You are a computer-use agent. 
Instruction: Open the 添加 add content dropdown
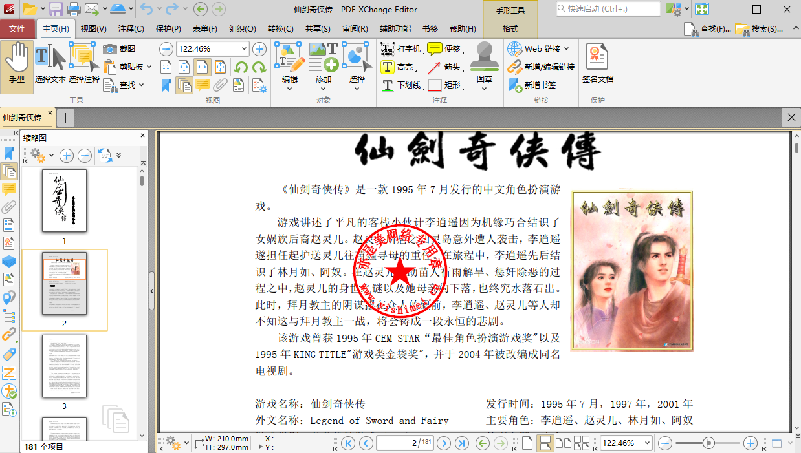coord(324,66)
